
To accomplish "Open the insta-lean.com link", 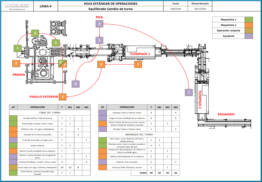I will 17,9.
